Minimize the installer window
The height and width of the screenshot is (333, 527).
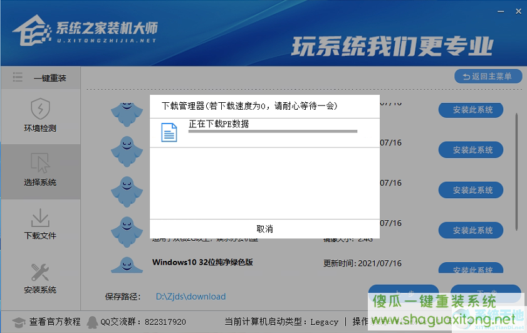click(501, 11)
